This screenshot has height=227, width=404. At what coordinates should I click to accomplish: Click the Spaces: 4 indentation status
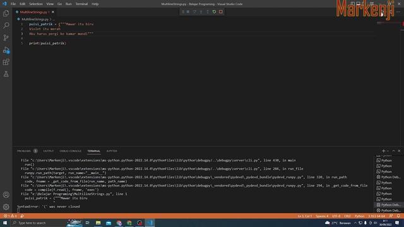pyautogui.click(x=322, y=216)
